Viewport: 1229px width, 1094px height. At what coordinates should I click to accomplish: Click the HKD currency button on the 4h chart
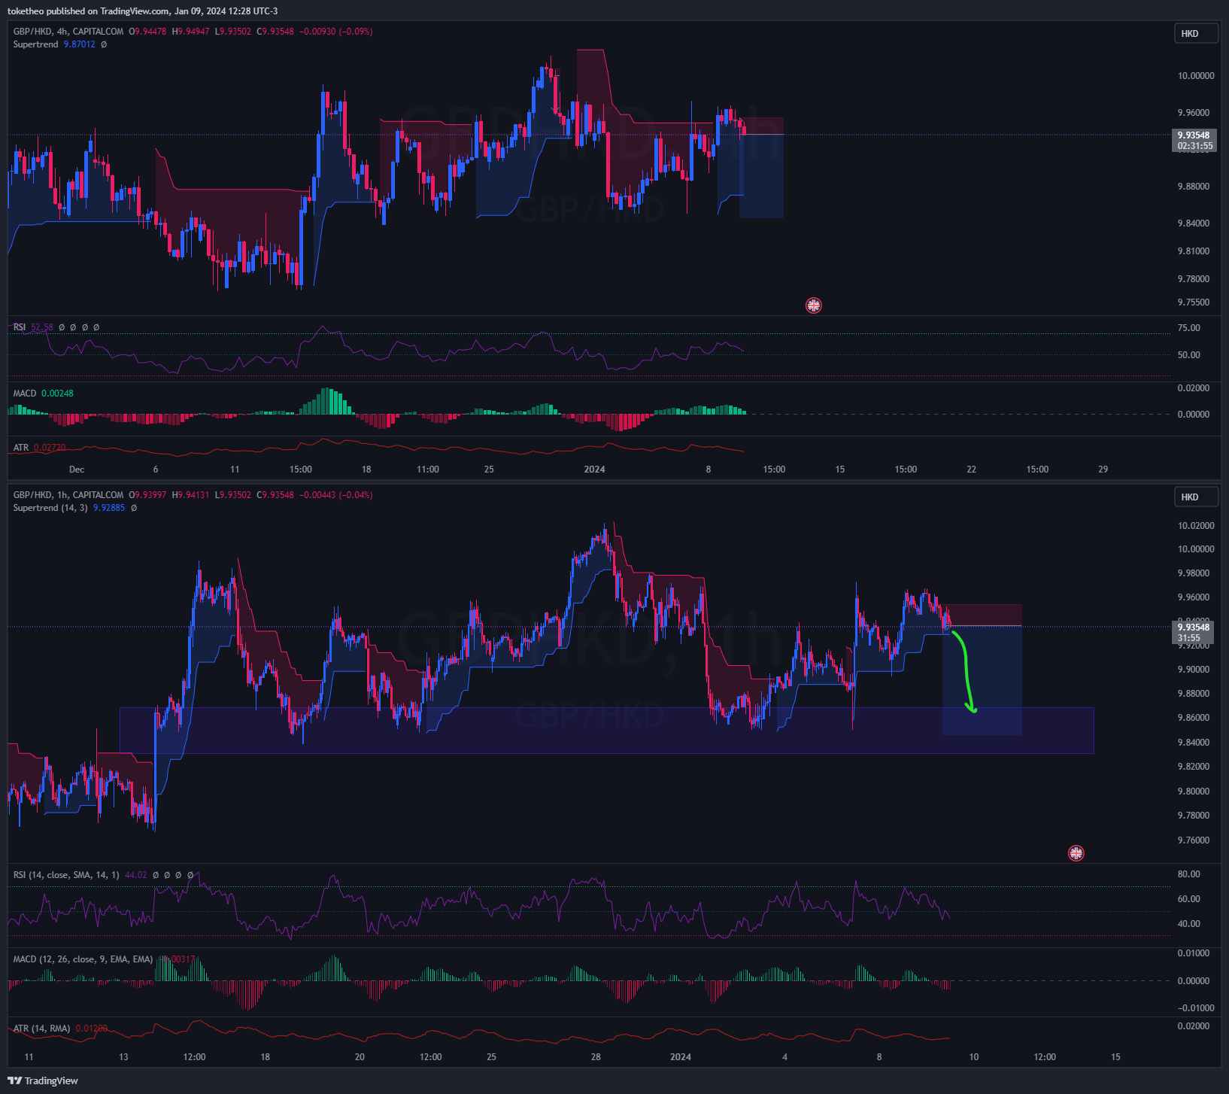pos(1196,33)
